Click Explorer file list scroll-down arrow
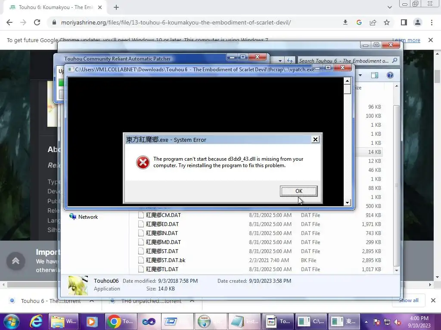The image size is (441, 330). click(x=397, y=270)
